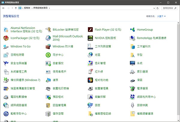
Task: Open the 自動播放 icon
Action: [x=48, y=63]
